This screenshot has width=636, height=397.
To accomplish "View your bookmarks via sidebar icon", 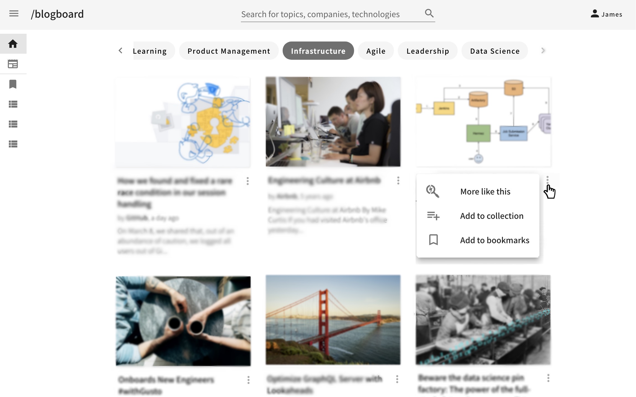I will pos(13,84).
